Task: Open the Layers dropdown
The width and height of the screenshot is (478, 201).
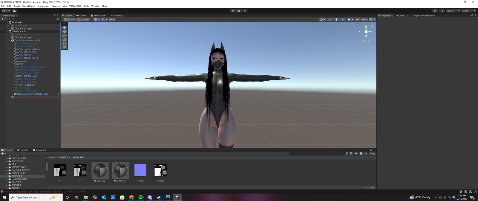Action: [453, 11]
